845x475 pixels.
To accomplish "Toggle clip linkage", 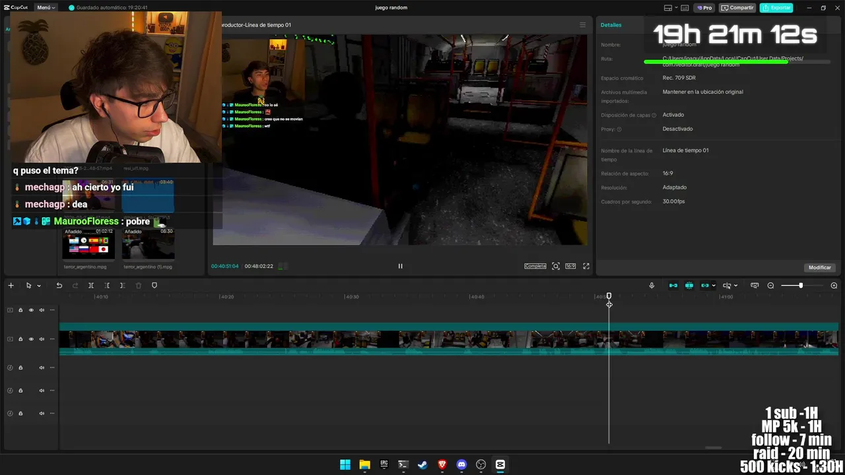I will coord(704,286).
